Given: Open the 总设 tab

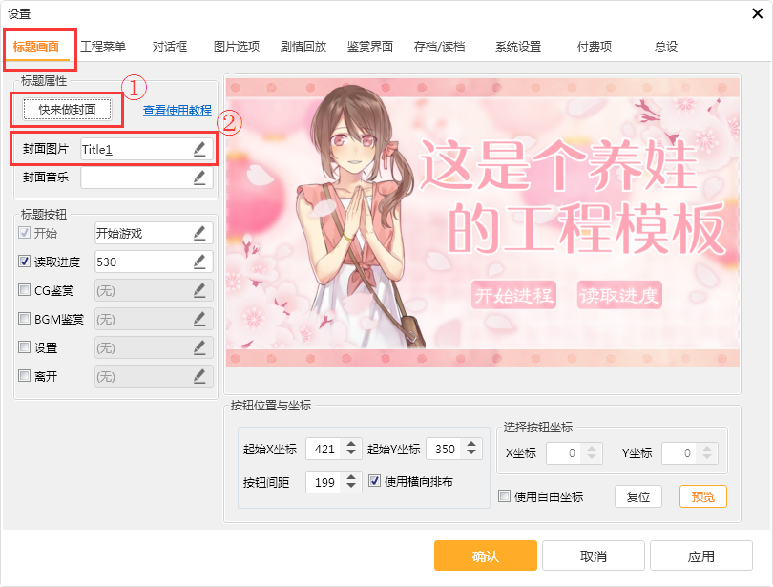Looking at the screenshot, I should click(666, 47).
